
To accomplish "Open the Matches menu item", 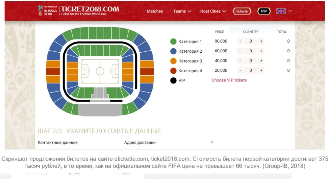I will (155, 11).
